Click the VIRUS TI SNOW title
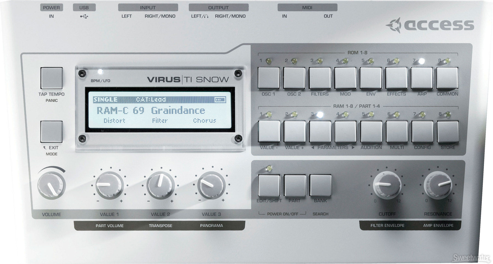Image resolution: width=493 pixels, height=264 pixels. [x=188, y=80]
